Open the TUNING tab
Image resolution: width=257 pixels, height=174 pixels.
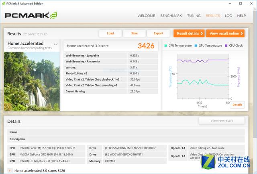click(x=194, y=16)
